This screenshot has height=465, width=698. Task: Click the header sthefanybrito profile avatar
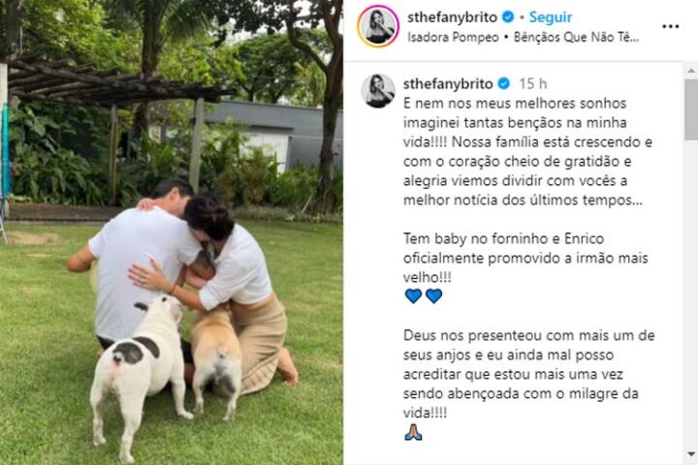pos(377,26)
